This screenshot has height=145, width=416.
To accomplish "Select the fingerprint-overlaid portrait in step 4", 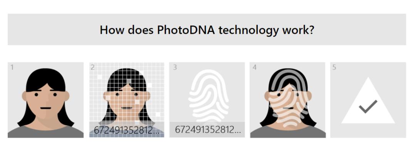I will pos(288,100).
